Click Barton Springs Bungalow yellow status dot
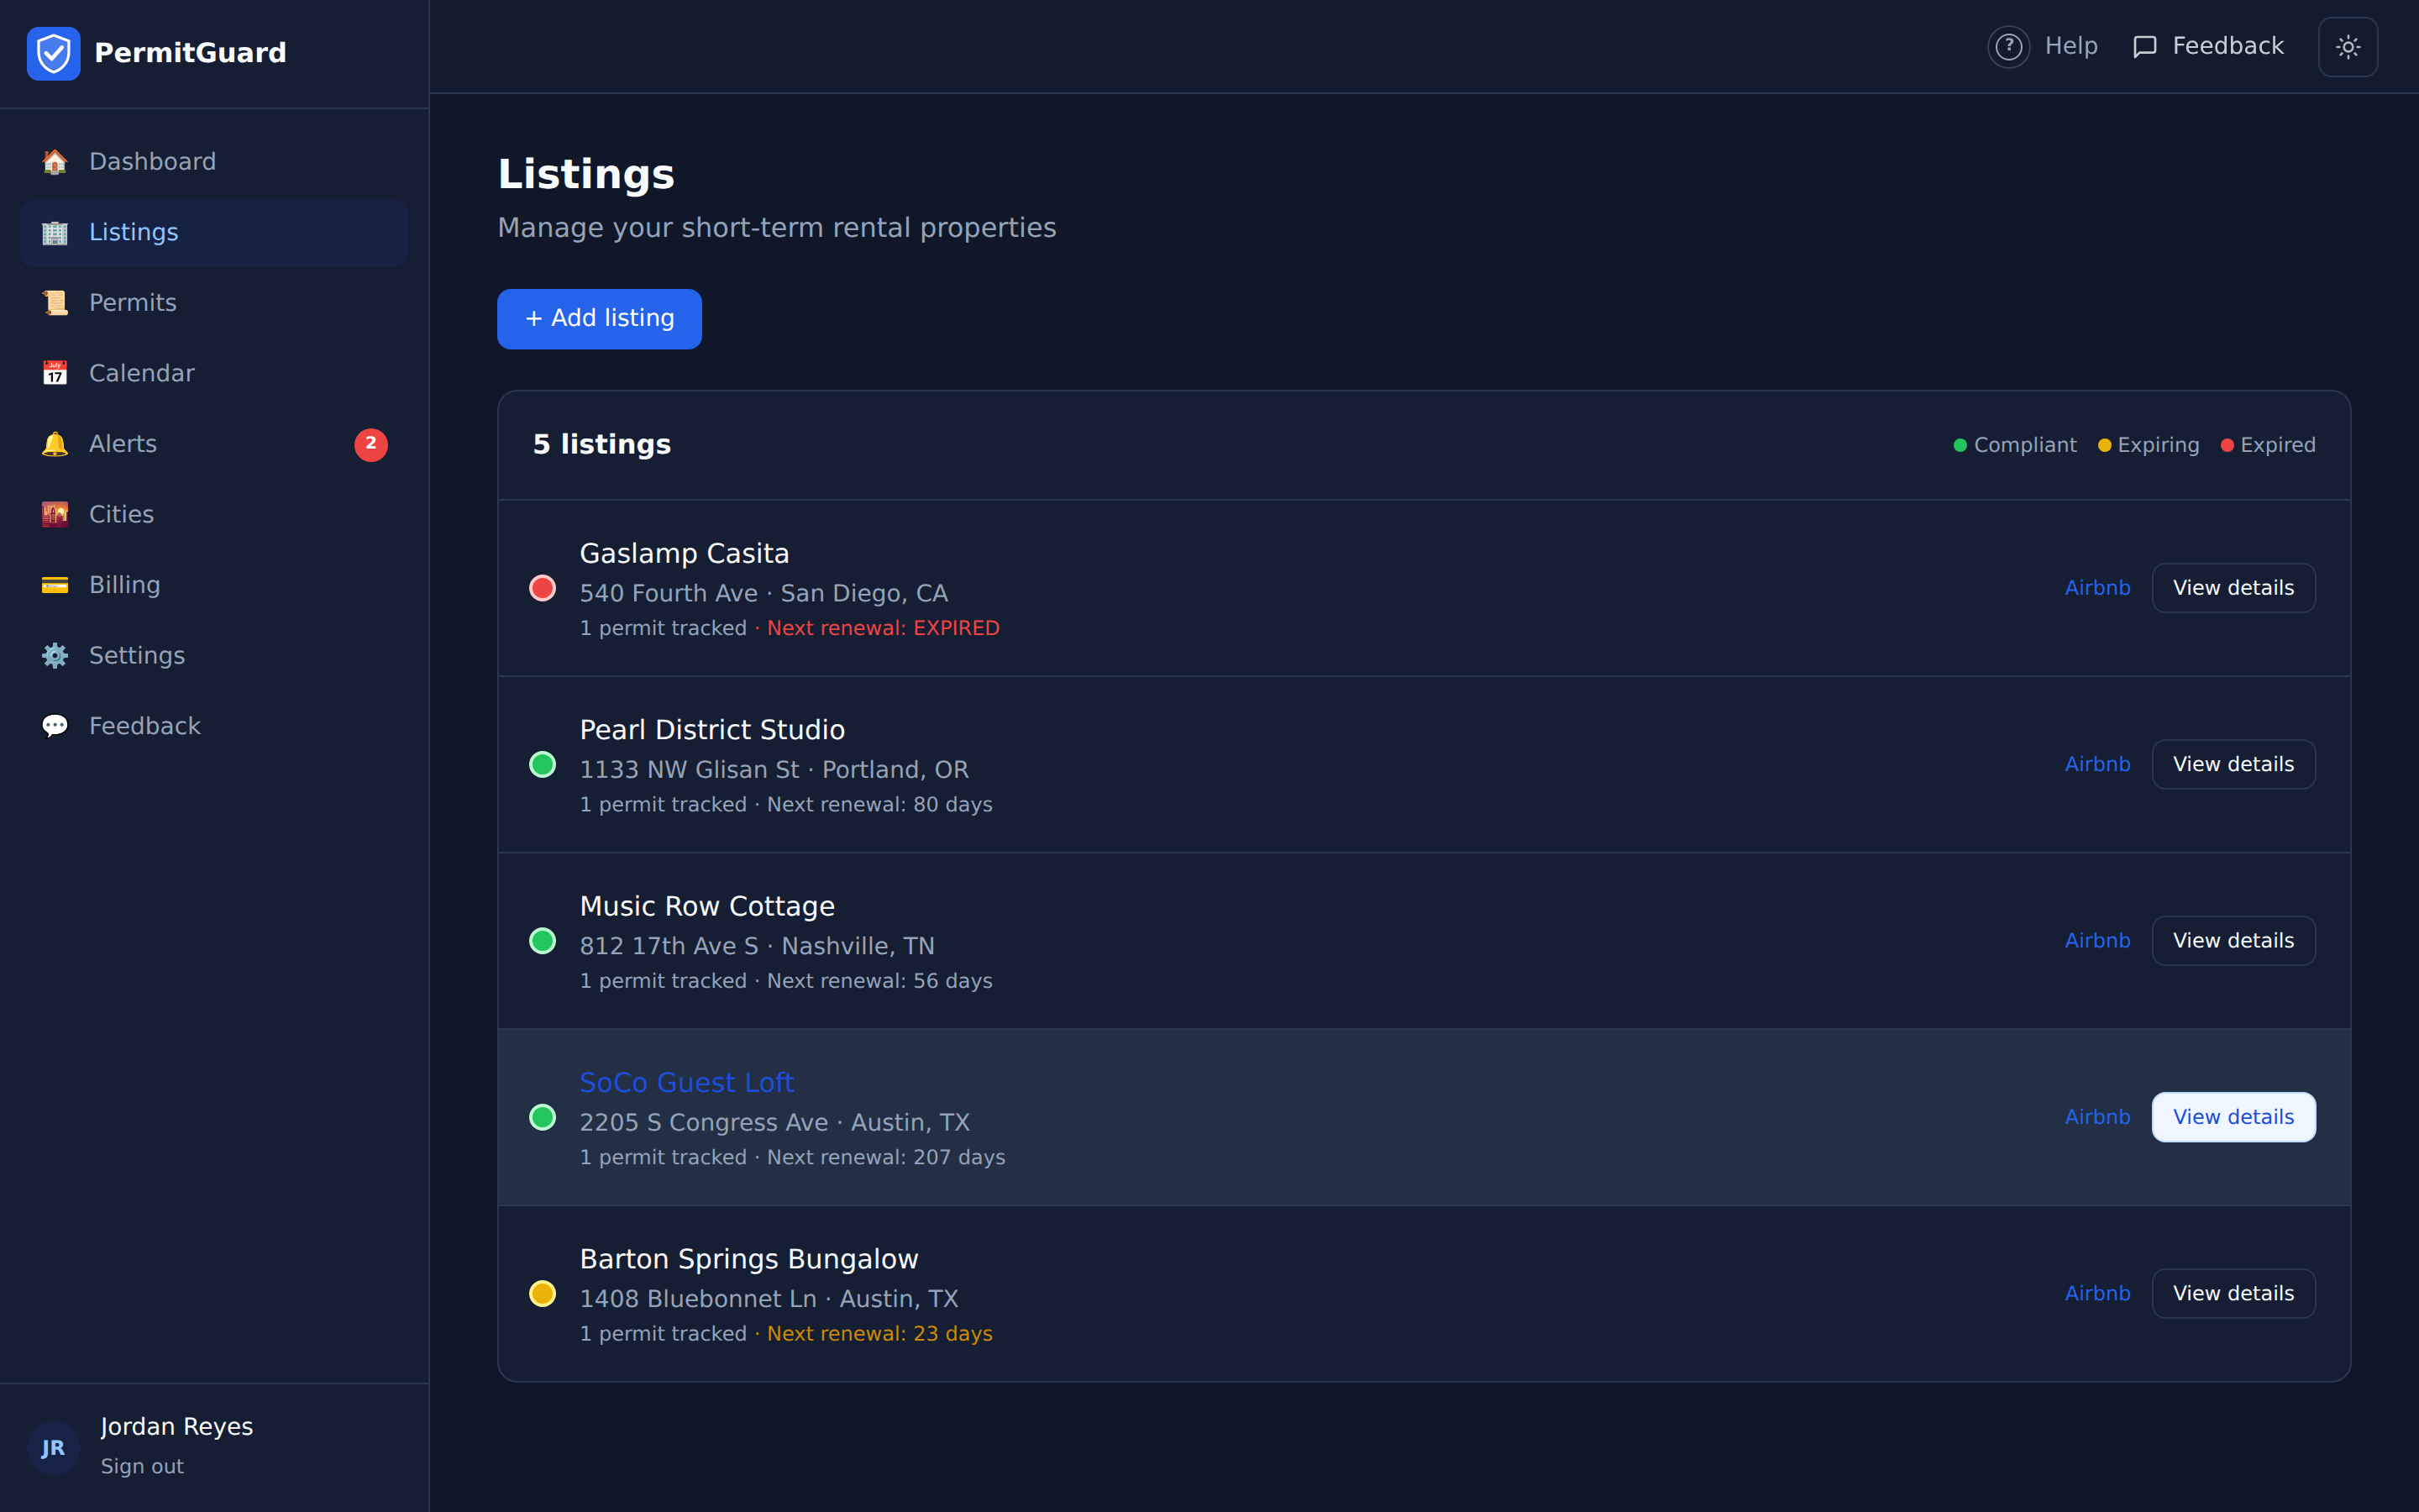 pyautogui.click(x=543, y=1294)
